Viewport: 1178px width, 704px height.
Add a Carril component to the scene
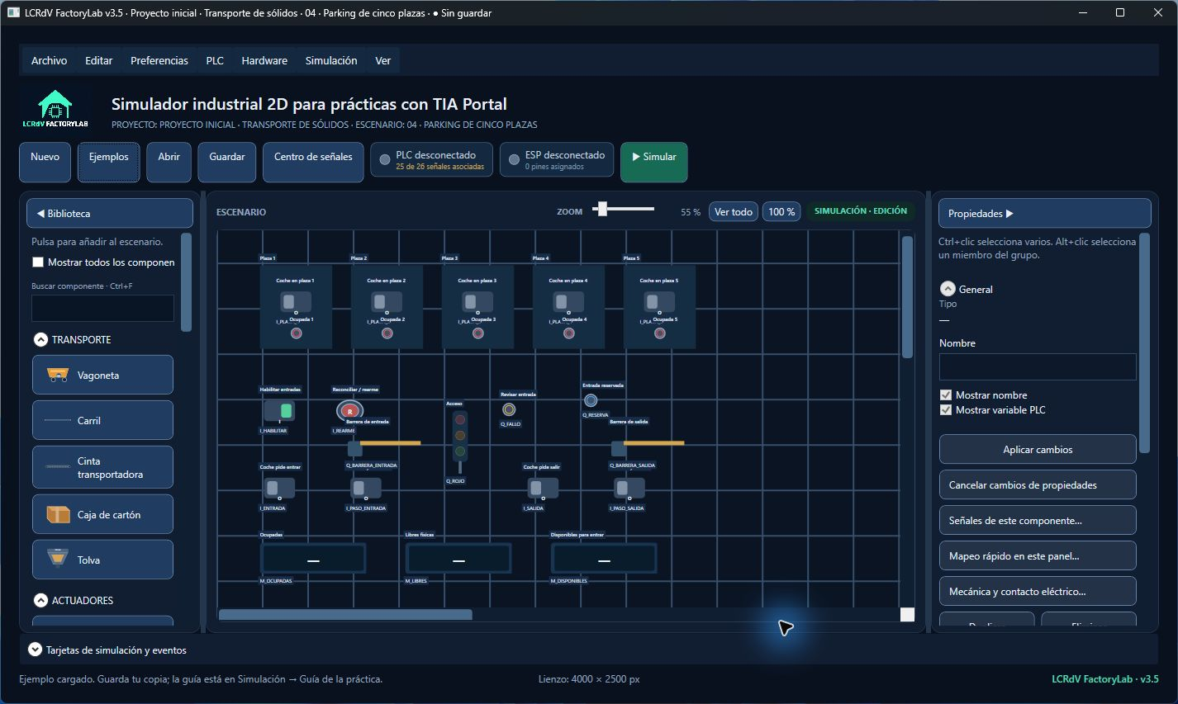(x=102, y=420)
